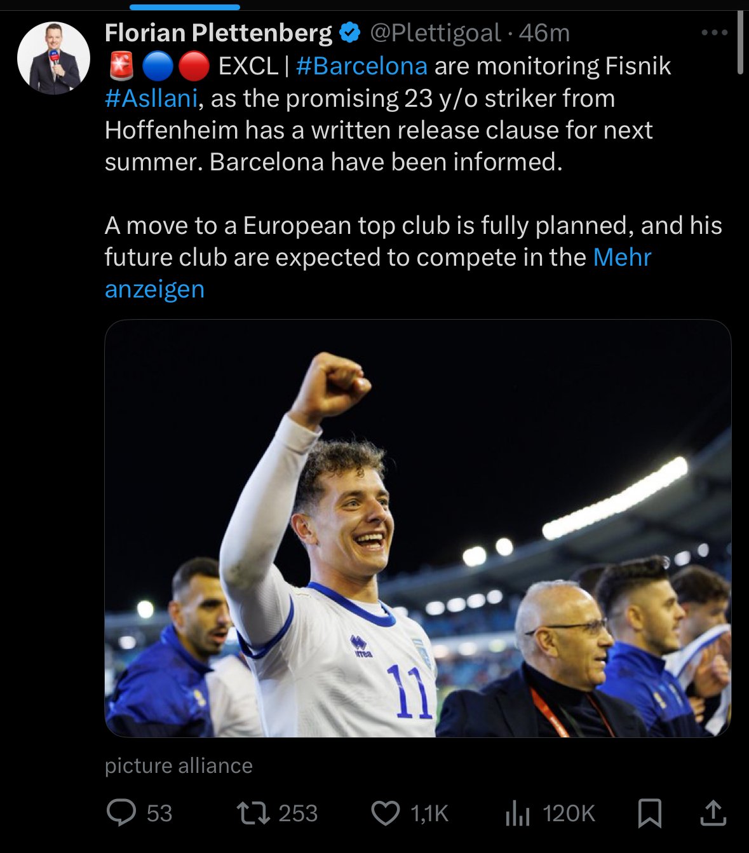
Task: Open the 46m tweet timestamp
Action: click(x=544, y=32)
